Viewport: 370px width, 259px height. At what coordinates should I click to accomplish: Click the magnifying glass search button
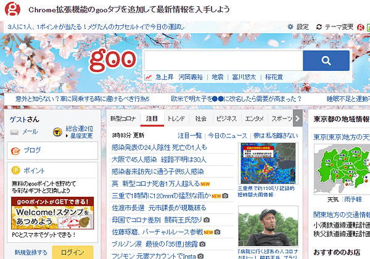[326, 60]
